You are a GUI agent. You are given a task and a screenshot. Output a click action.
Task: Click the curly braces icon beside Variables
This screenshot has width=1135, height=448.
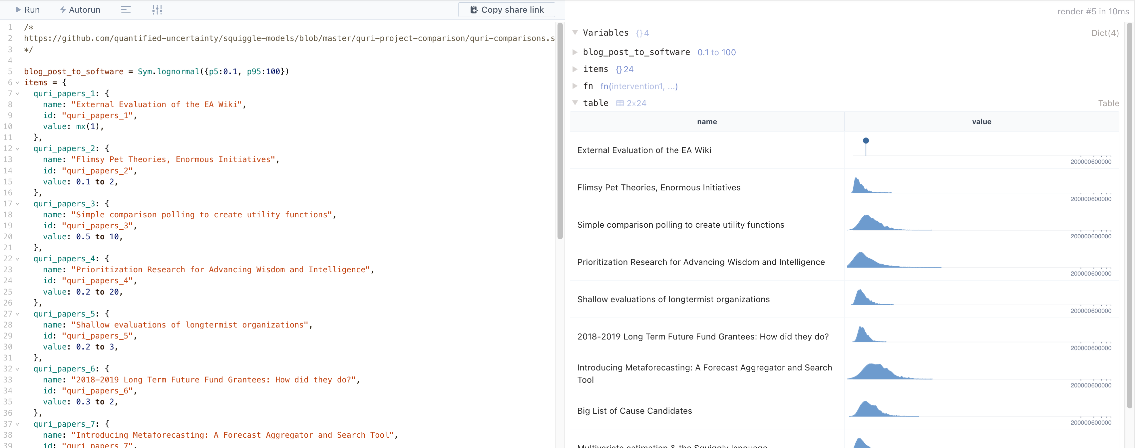click(x=639, y=33)
